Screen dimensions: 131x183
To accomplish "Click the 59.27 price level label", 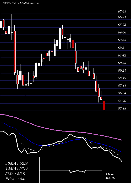I will click(x=122, y=71).
